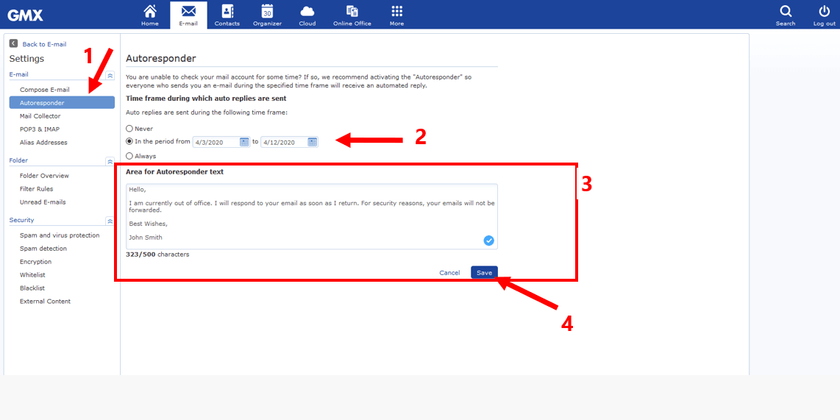This screenshot has width=840, height=420.
Task: Click the 'Autoresponder' page heading
Action: click(160, 58)
